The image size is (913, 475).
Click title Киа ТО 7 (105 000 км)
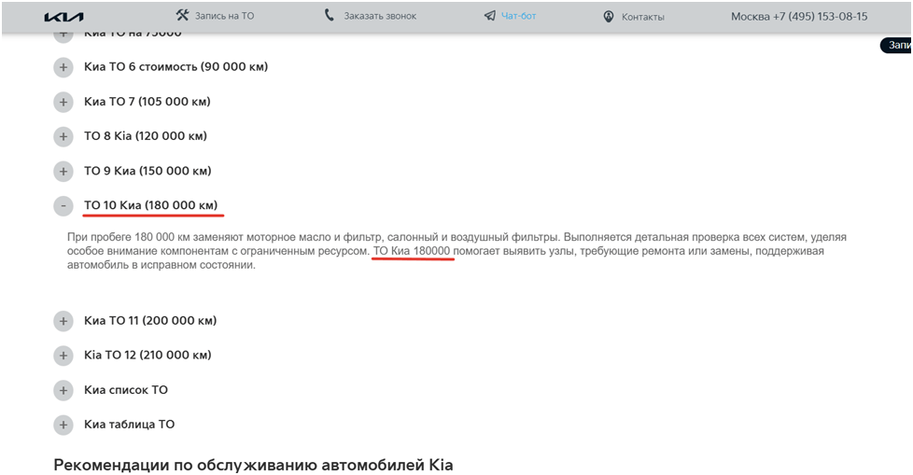click(x=147, y=102)
